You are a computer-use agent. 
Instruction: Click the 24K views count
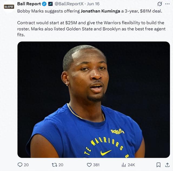[x=131, y=165]
